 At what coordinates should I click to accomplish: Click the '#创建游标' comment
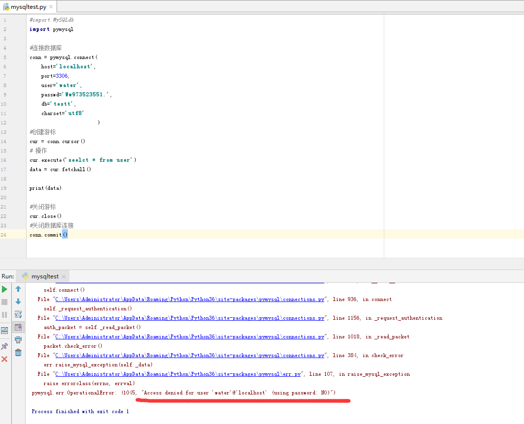tap(43, 132)
